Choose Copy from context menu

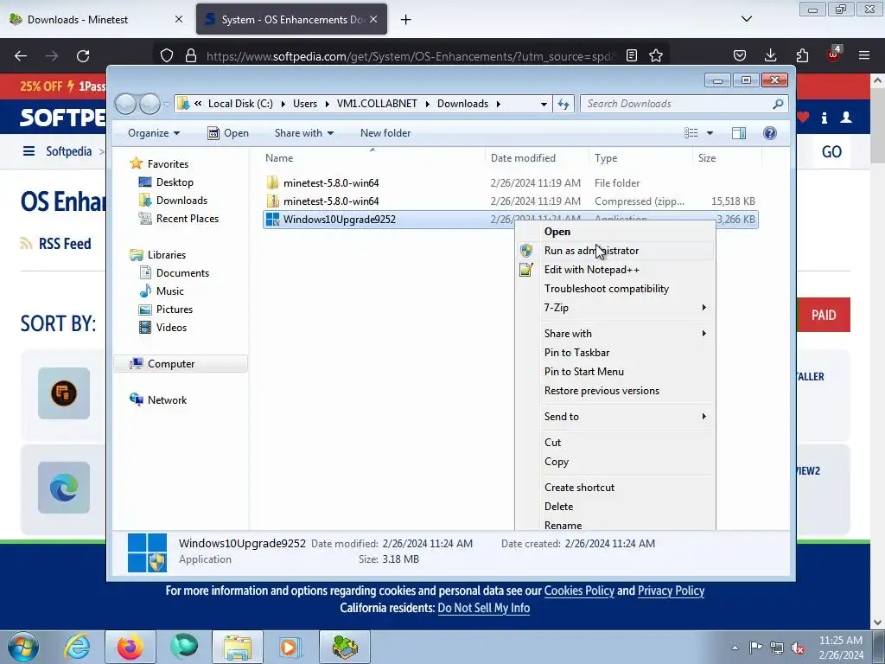pos(615,462)
